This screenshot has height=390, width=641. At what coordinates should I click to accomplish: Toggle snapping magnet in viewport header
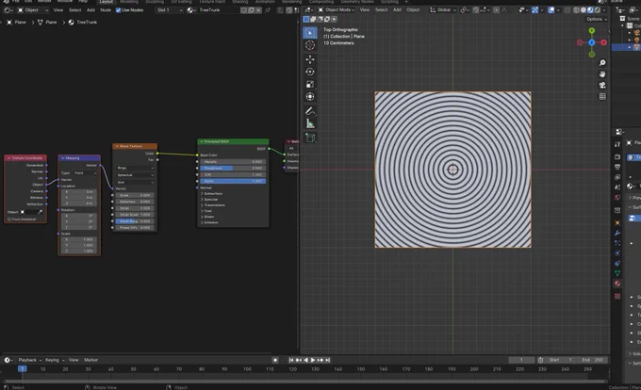(476, 9)
